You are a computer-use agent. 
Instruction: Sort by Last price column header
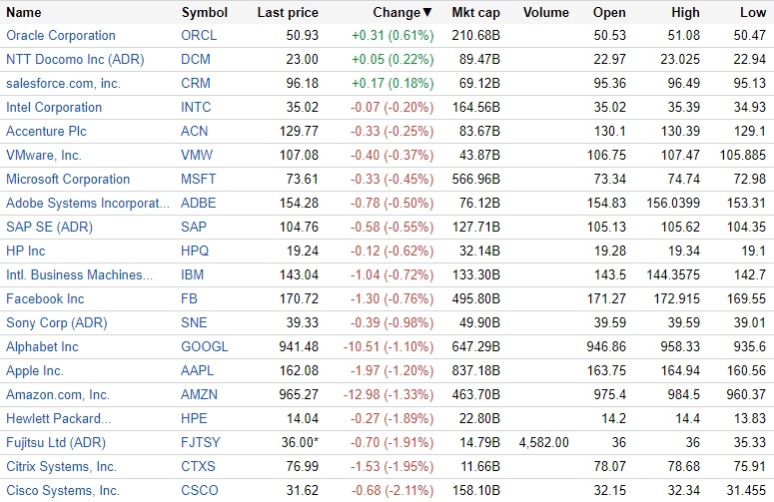click(x=288, y=13)
